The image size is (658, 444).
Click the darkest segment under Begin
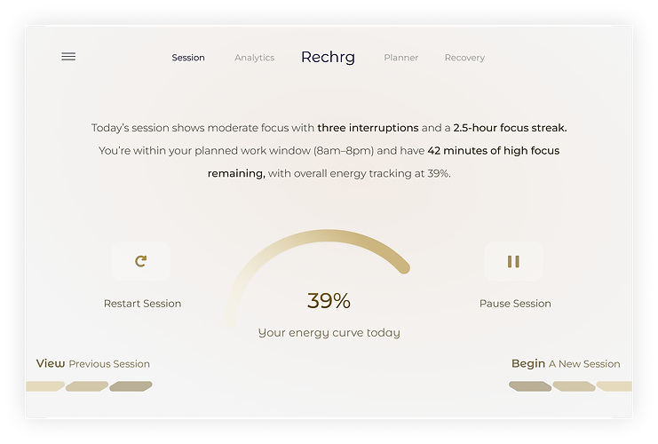pyautogui.click(x=530, y=386)
